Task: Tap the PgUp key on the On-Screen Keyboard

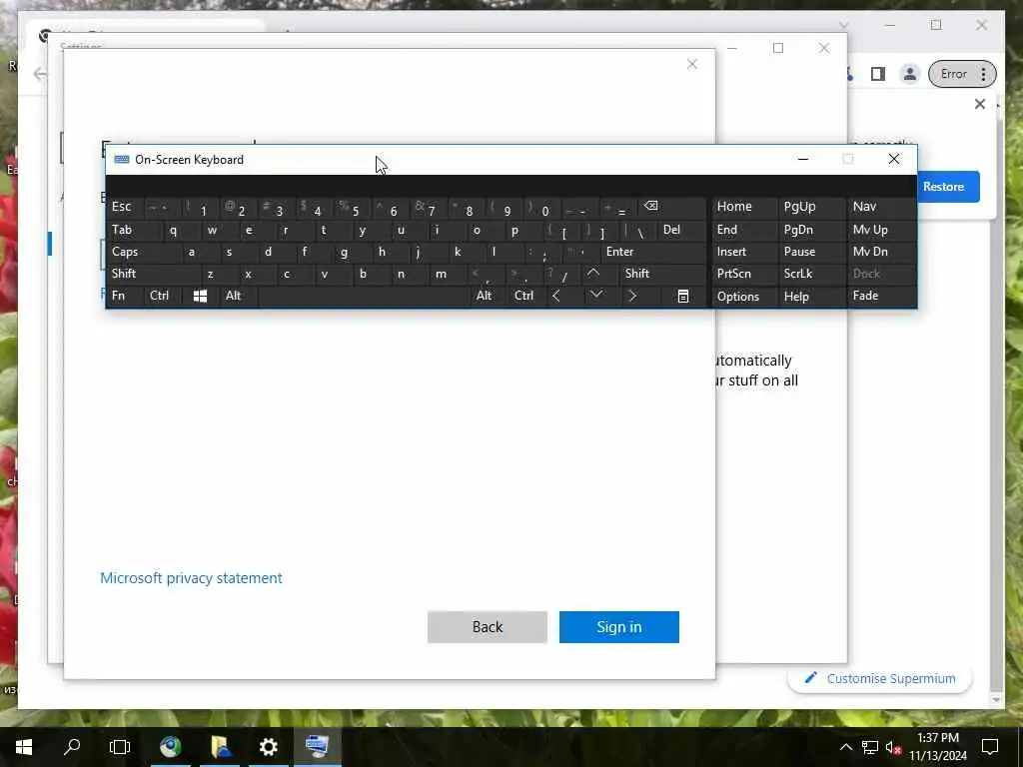Action: point(811,208)
